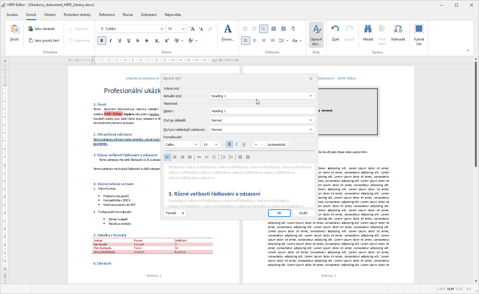
Task: Toggle italic in the style dialog
Action: 237,145
